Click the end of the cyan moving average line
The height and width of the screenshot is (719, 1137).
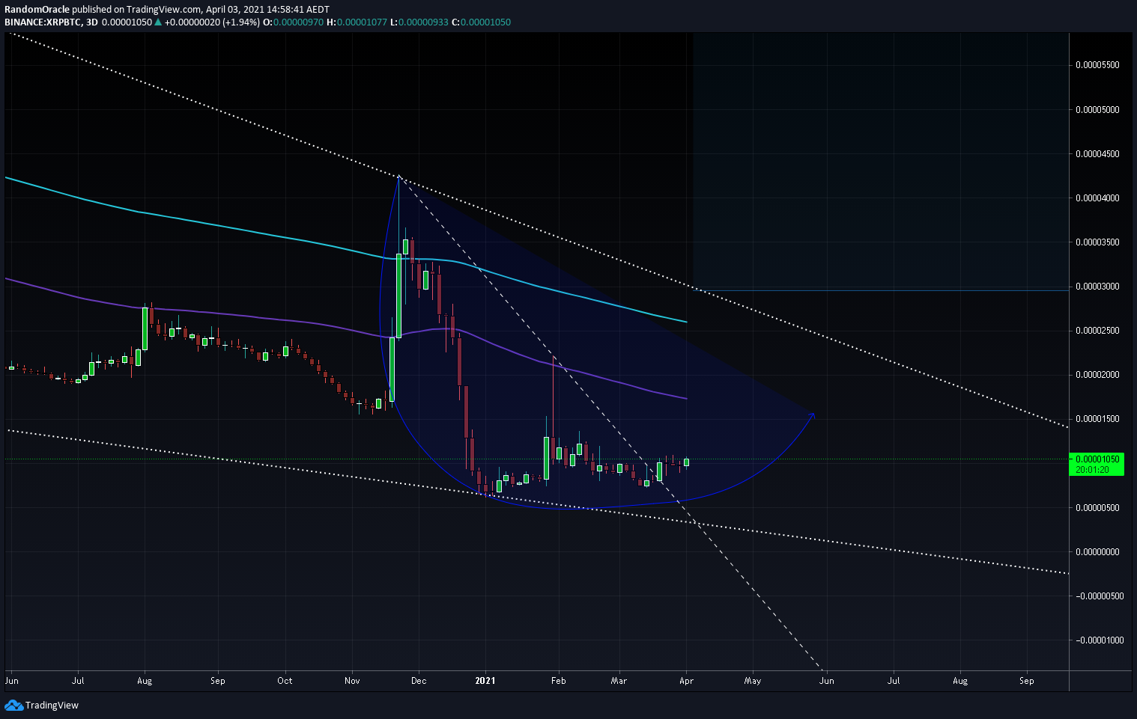pos(685,322)
